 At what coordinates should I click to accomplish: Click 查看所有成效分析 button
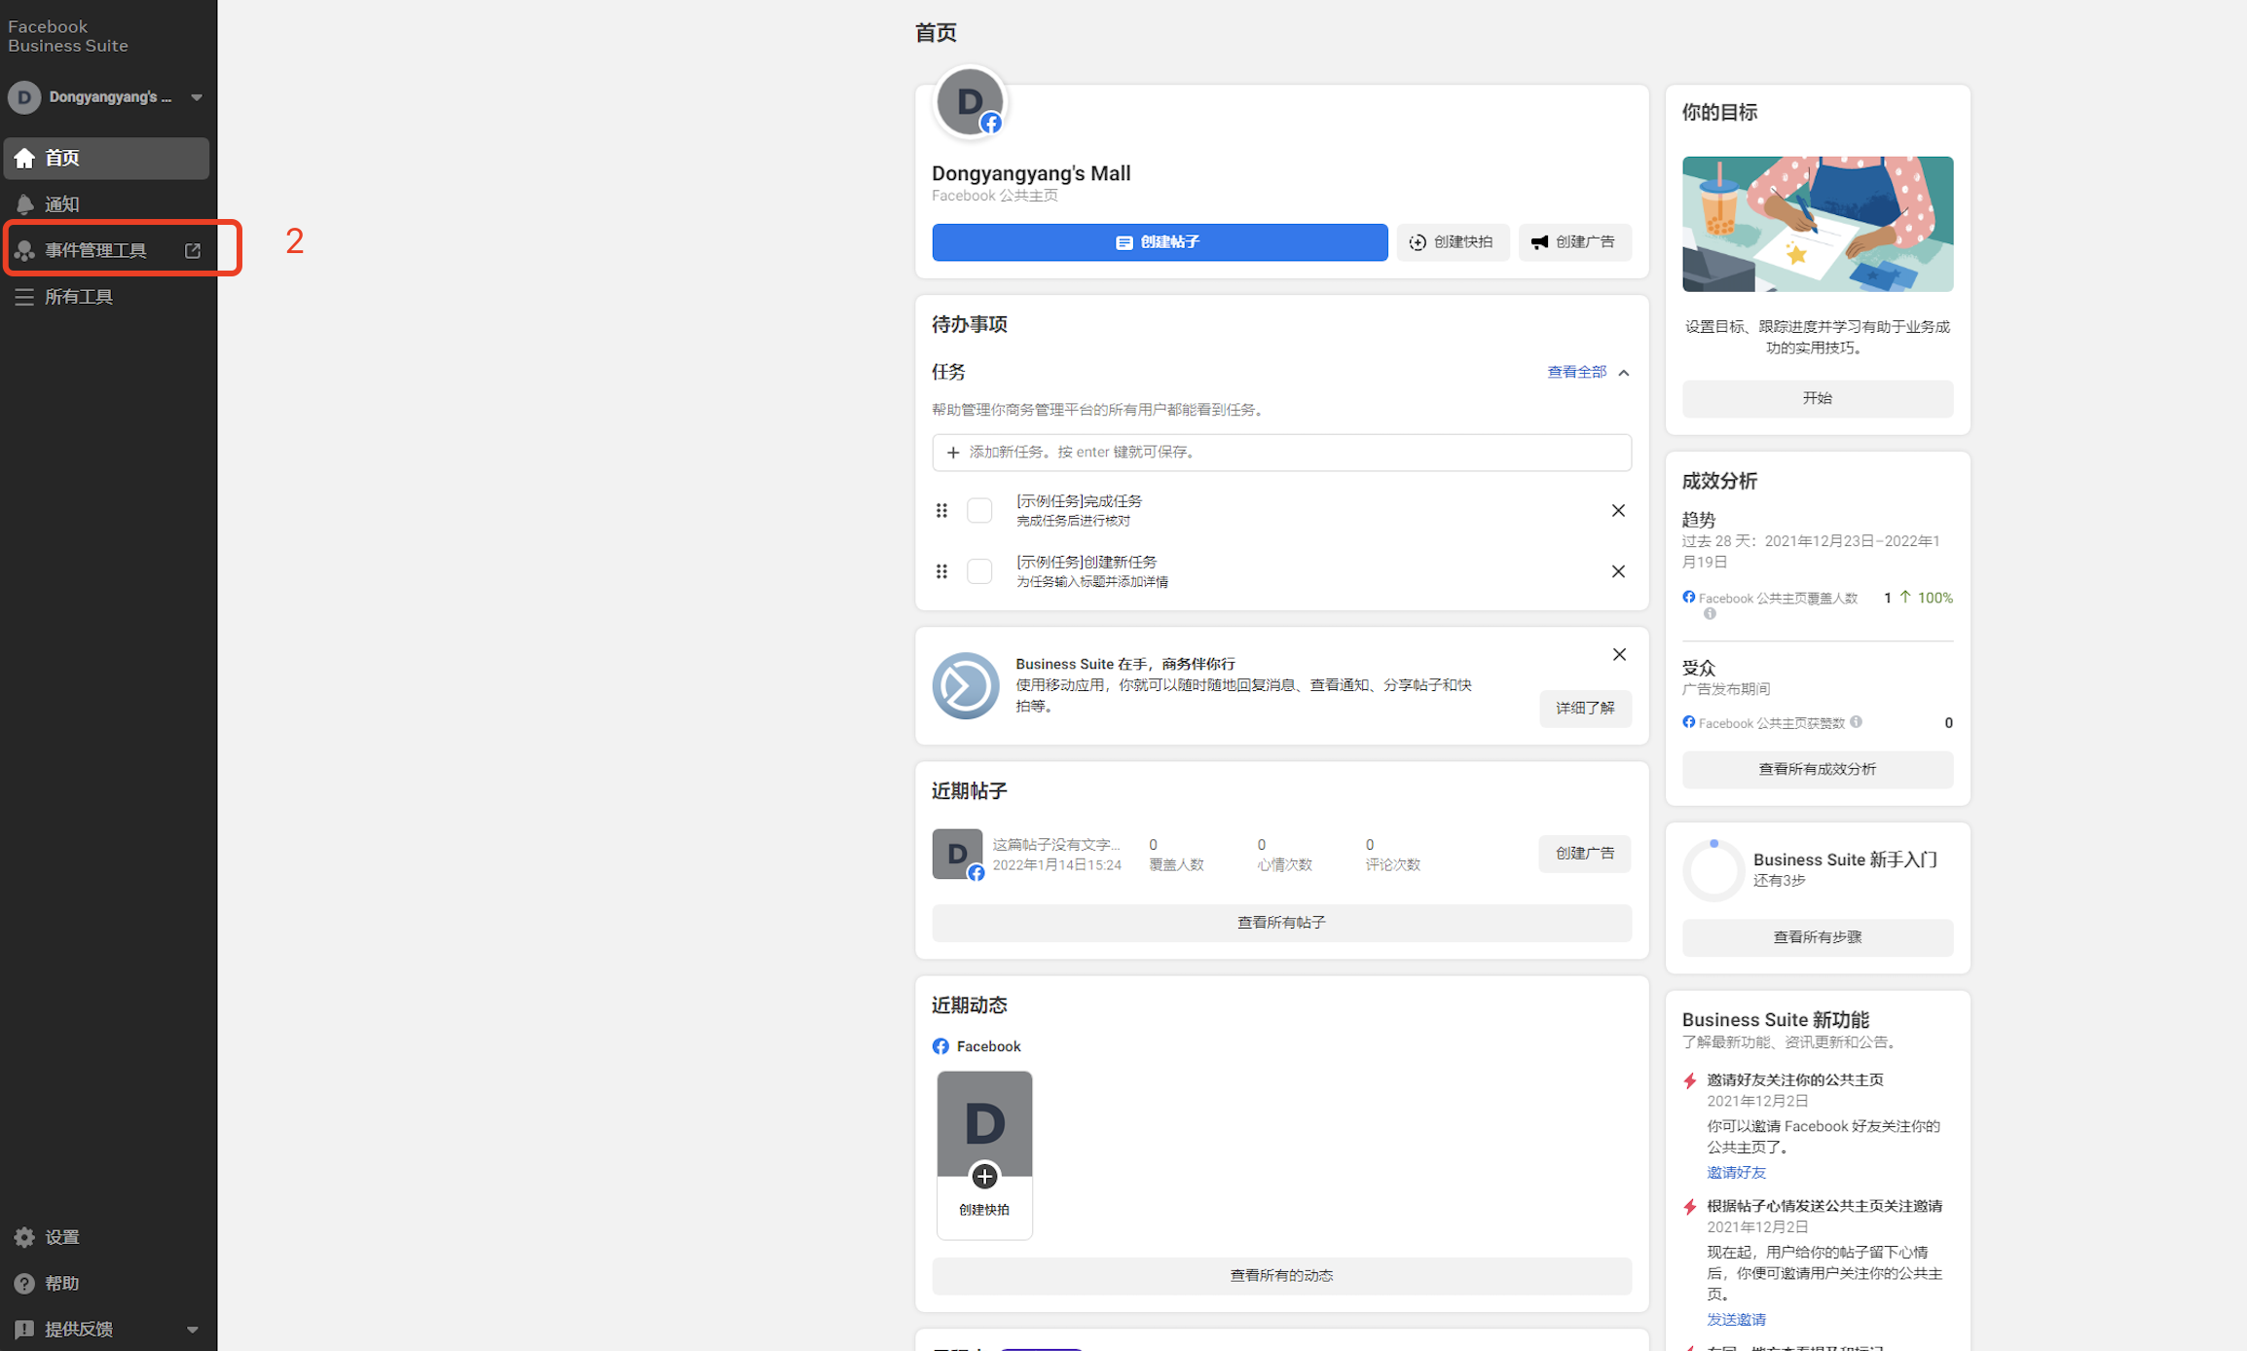click(1817, 769)
